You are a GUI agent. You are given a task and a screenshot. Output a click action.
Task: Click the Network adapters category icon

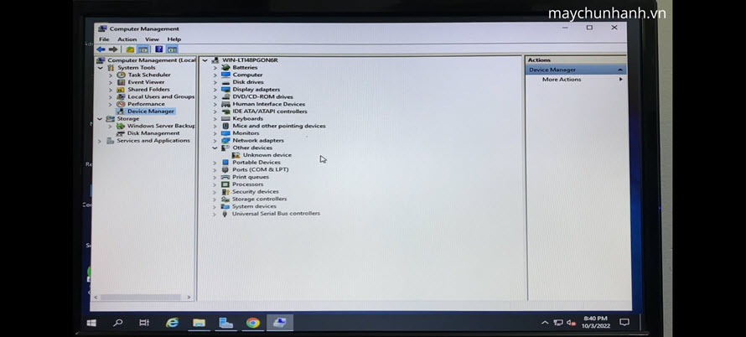pos(225,141)
